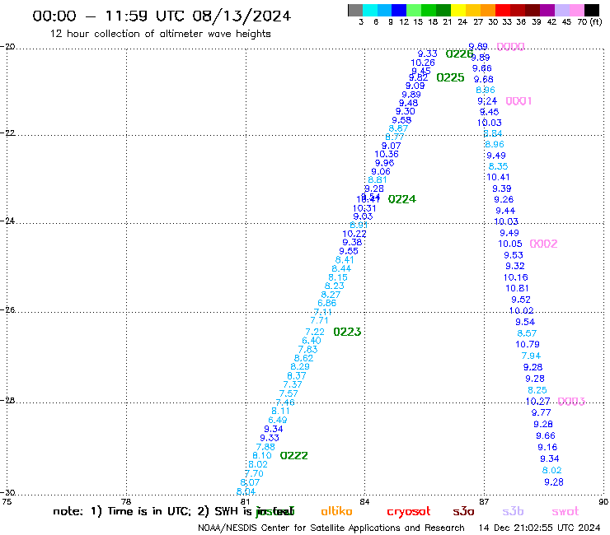Click the gray swatch in the color scale
Viewport: 610px width, 535px height.
(355, 10)
